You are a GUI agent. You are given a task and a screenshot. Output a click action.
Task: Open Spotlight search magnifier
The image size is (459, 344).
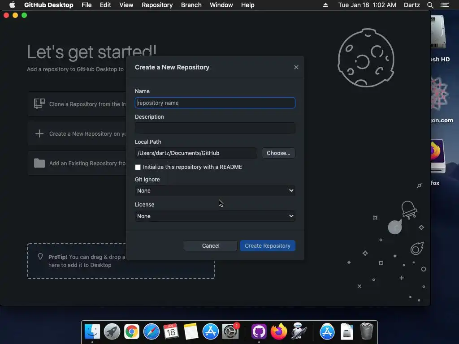click(430, 5)
